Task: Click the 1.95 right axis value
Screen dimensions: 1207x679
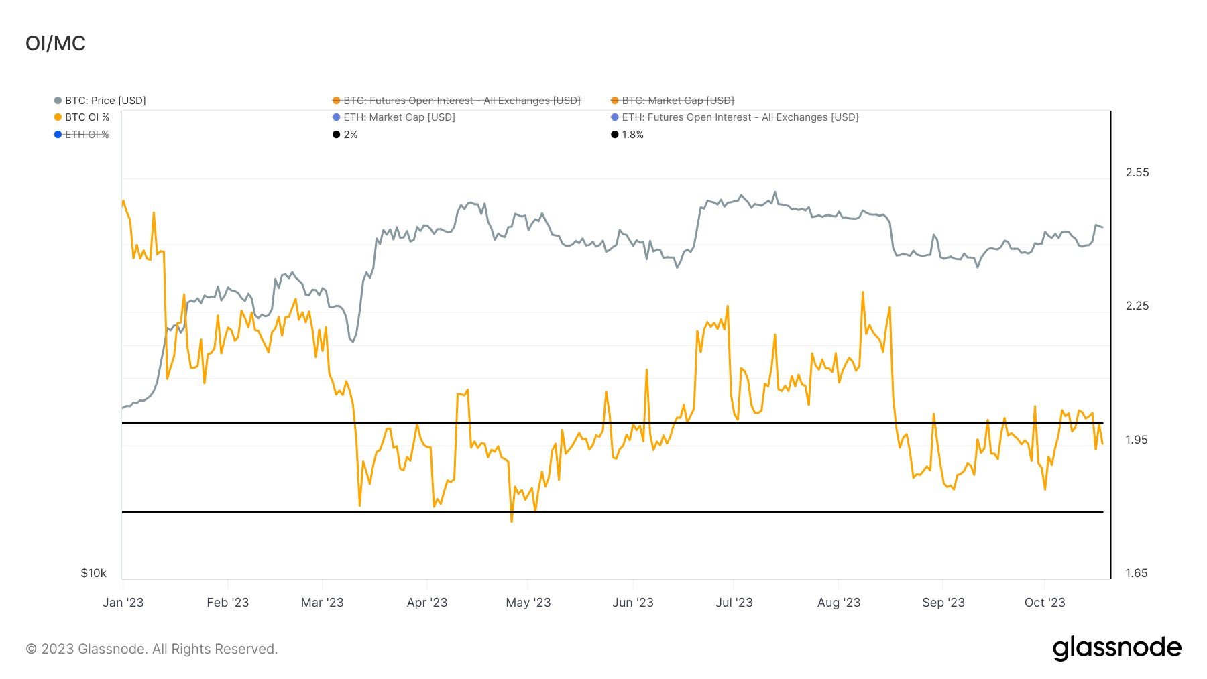Action: (1137, 440)
